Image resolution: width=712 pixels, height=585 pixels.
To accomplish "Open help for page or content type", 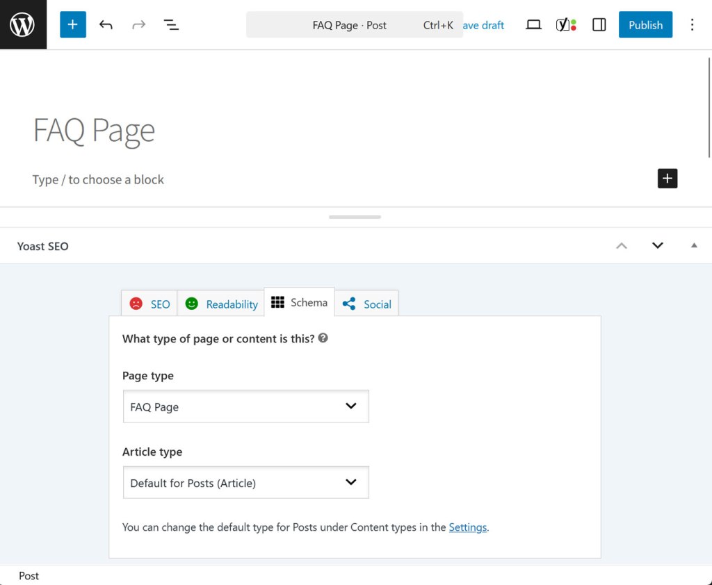I will 323,338.
